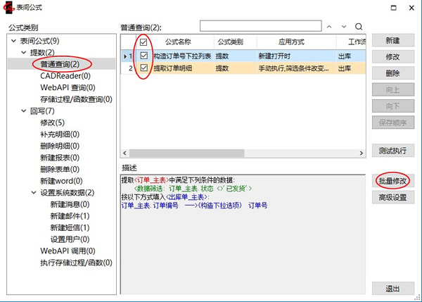This screenshot has width=422, height=302.
Task: Click the search magnifier icon
Action: [x=359, y=27]
